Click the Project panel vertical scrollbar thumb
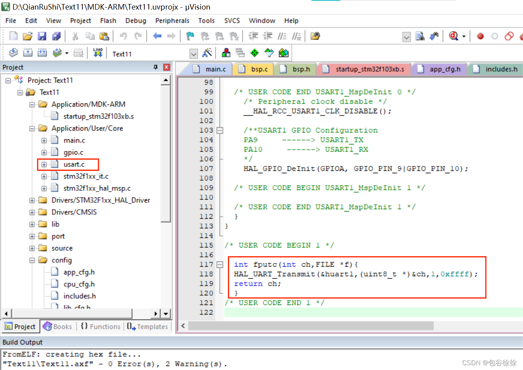The width and height of the screenshot is (523, 370). pos(166,154)
